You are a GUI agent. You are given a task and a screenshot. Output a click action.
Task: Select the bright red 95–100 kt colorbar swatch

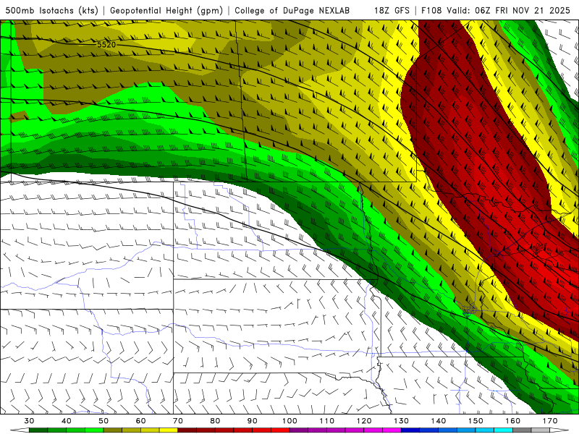click(x=280, y=430)
